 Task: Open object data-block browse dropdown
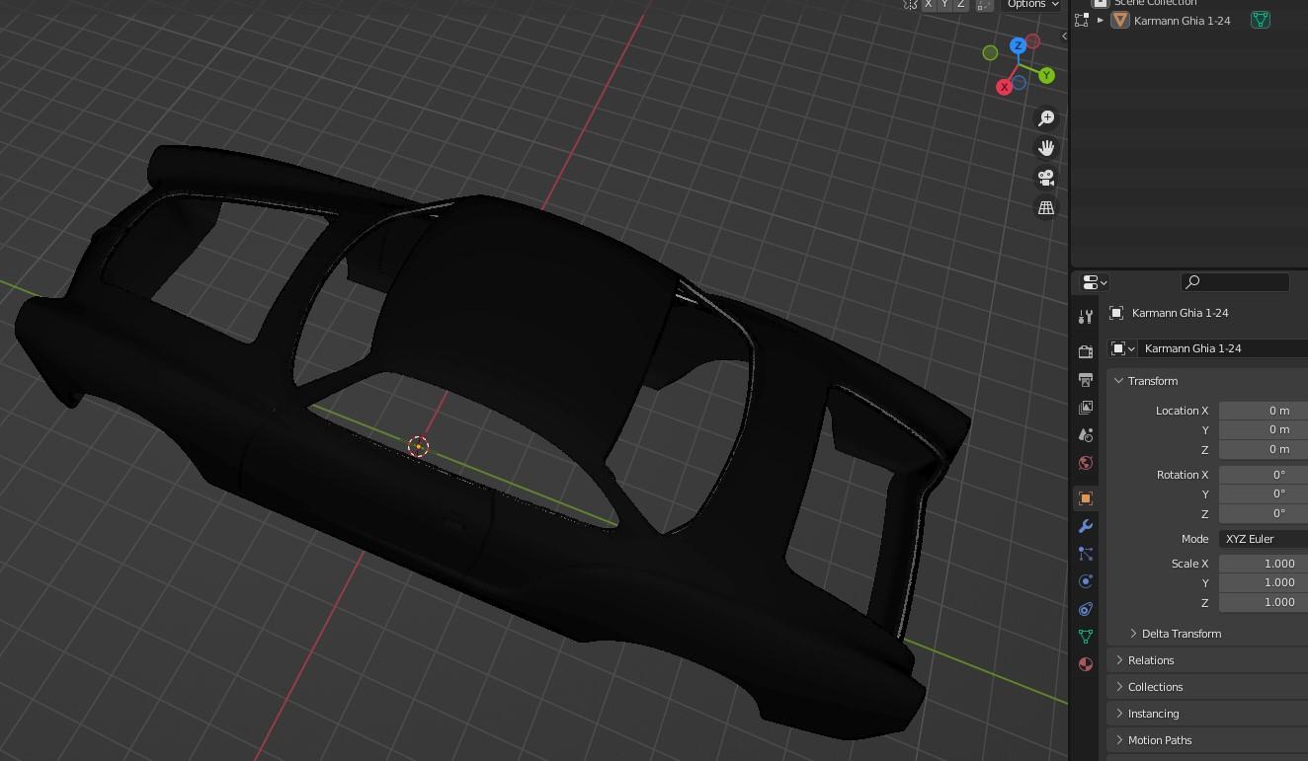tap(1123, 348)
